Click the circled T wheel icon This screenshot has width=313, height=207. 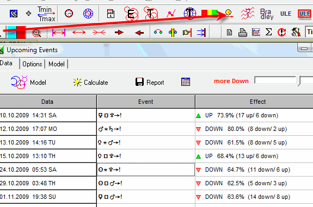(189, 14)
